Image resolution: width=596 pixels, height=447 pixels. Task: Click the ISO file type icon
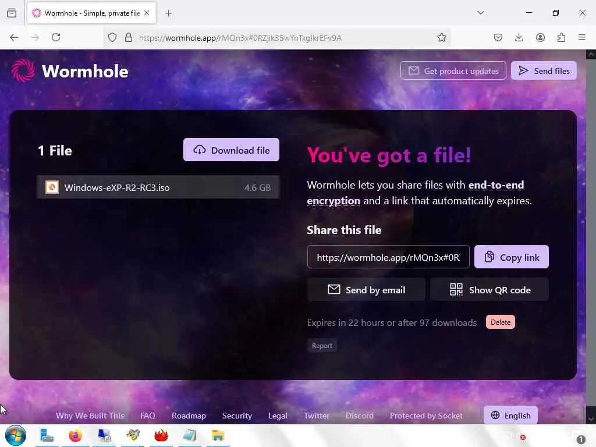pyautogui.click(x=52, y=187)
